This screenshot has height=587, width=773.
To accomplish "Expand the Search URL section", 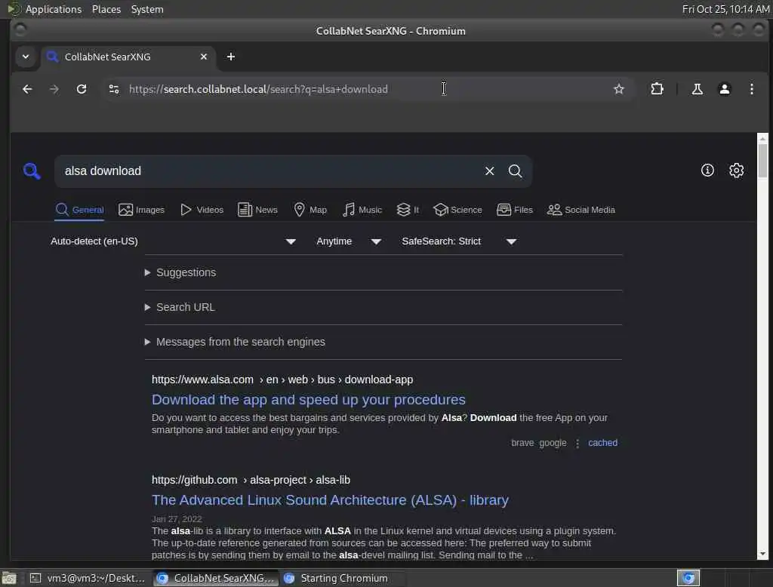I will click(180, 307).
